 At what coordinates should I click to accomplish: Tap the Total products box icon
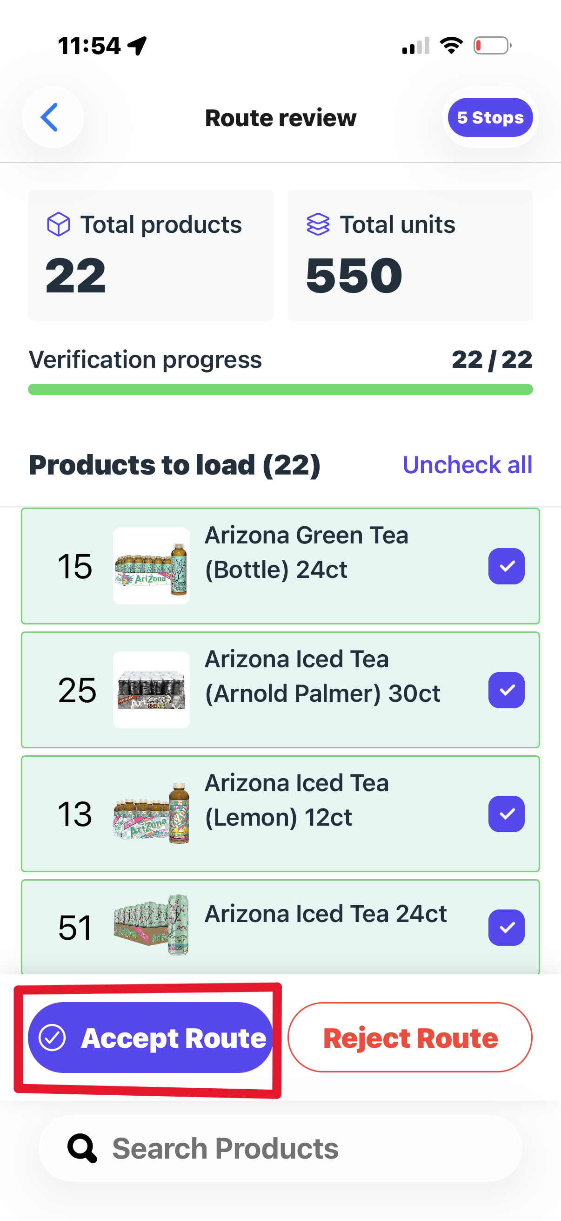coord(59,224)
